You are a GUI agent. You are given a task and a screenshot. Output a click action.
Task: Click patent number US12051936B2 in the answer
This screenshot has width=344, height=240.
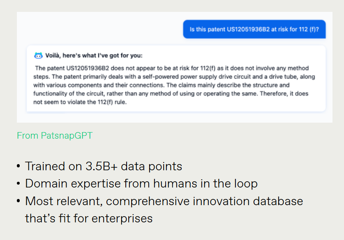point(78,68)
